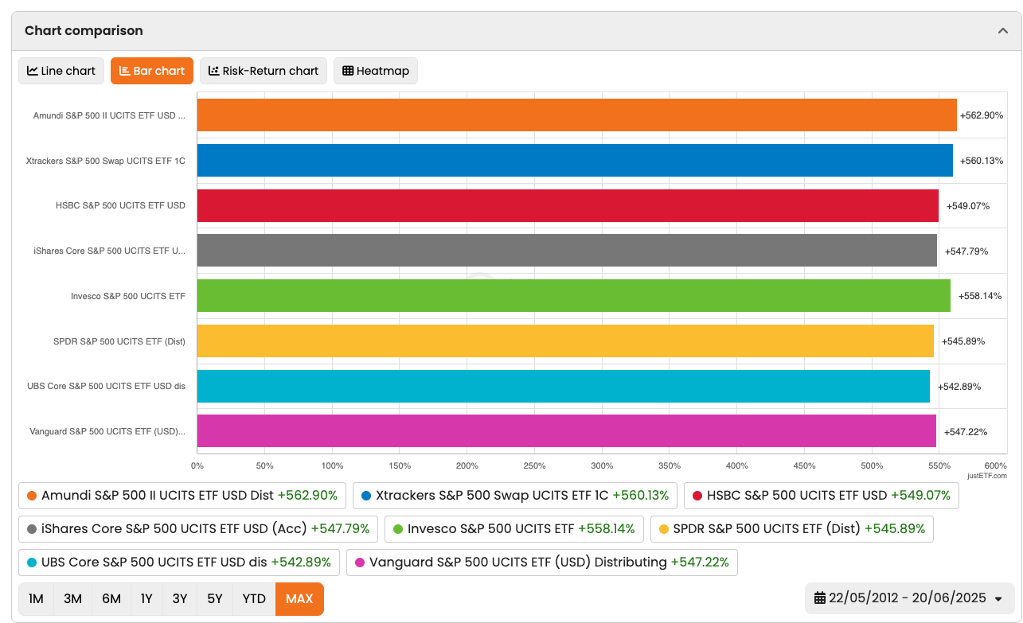The image size is (1023, 623).
Task: Click the +542.89% value label on the chart
Action: (959, 387)
